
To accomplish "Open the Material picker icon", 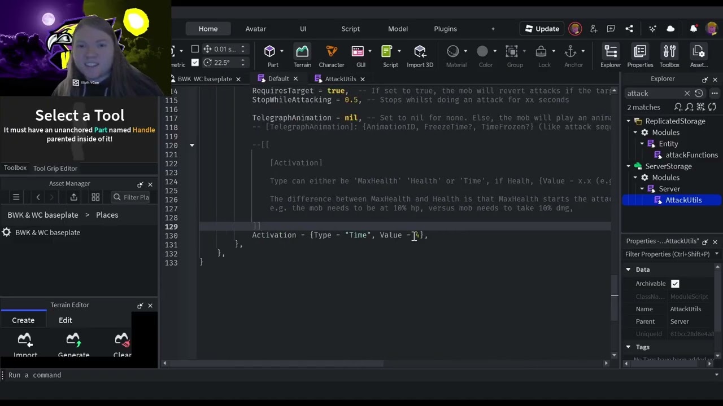I will tap(453, 52).
